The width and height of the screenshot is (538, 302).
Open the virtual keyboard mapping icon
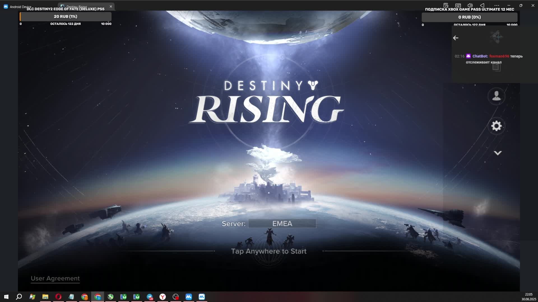click(x=458, y=5)
